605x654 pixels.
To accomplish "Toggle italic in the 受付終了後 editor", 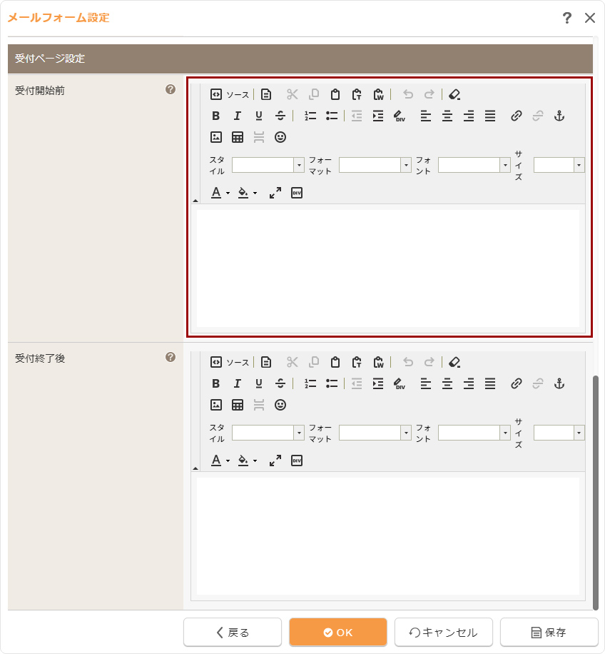I will 238,383.
